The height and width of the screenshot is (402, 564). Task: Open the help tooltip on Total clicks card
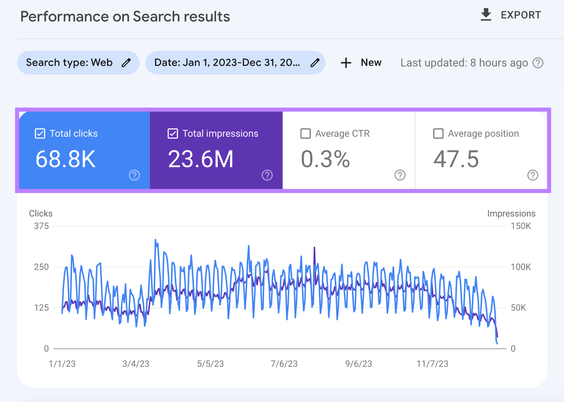pyautogui.click(x=134, y=175)
